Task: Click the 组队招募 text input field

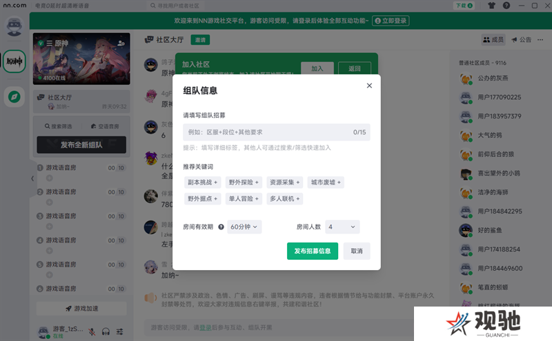Action: click(277, 132)
